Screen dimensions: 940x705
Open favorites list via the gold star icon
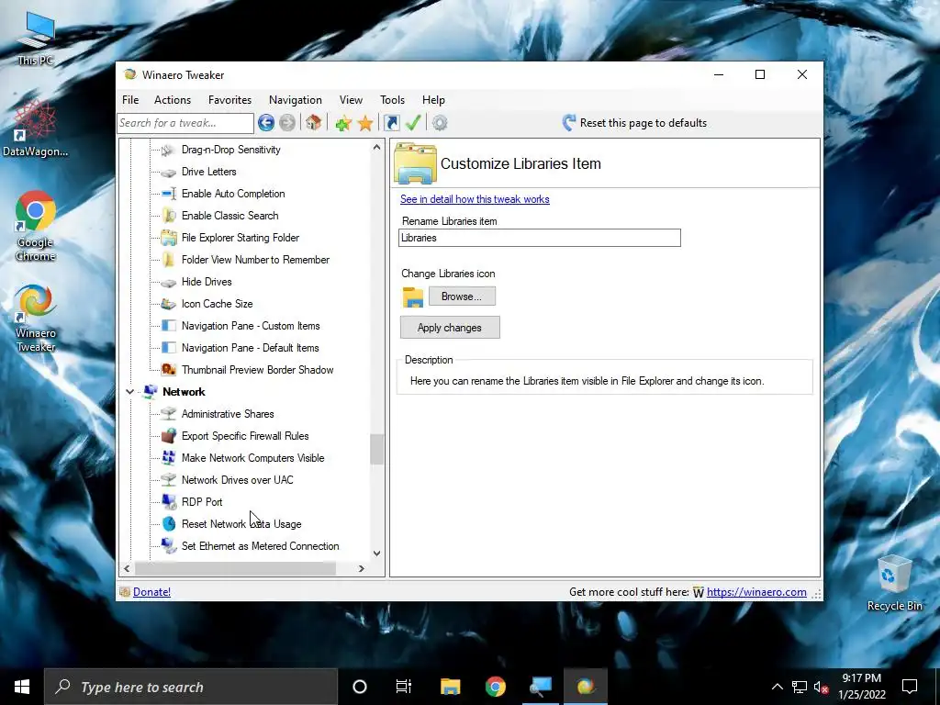click(365, 124)
